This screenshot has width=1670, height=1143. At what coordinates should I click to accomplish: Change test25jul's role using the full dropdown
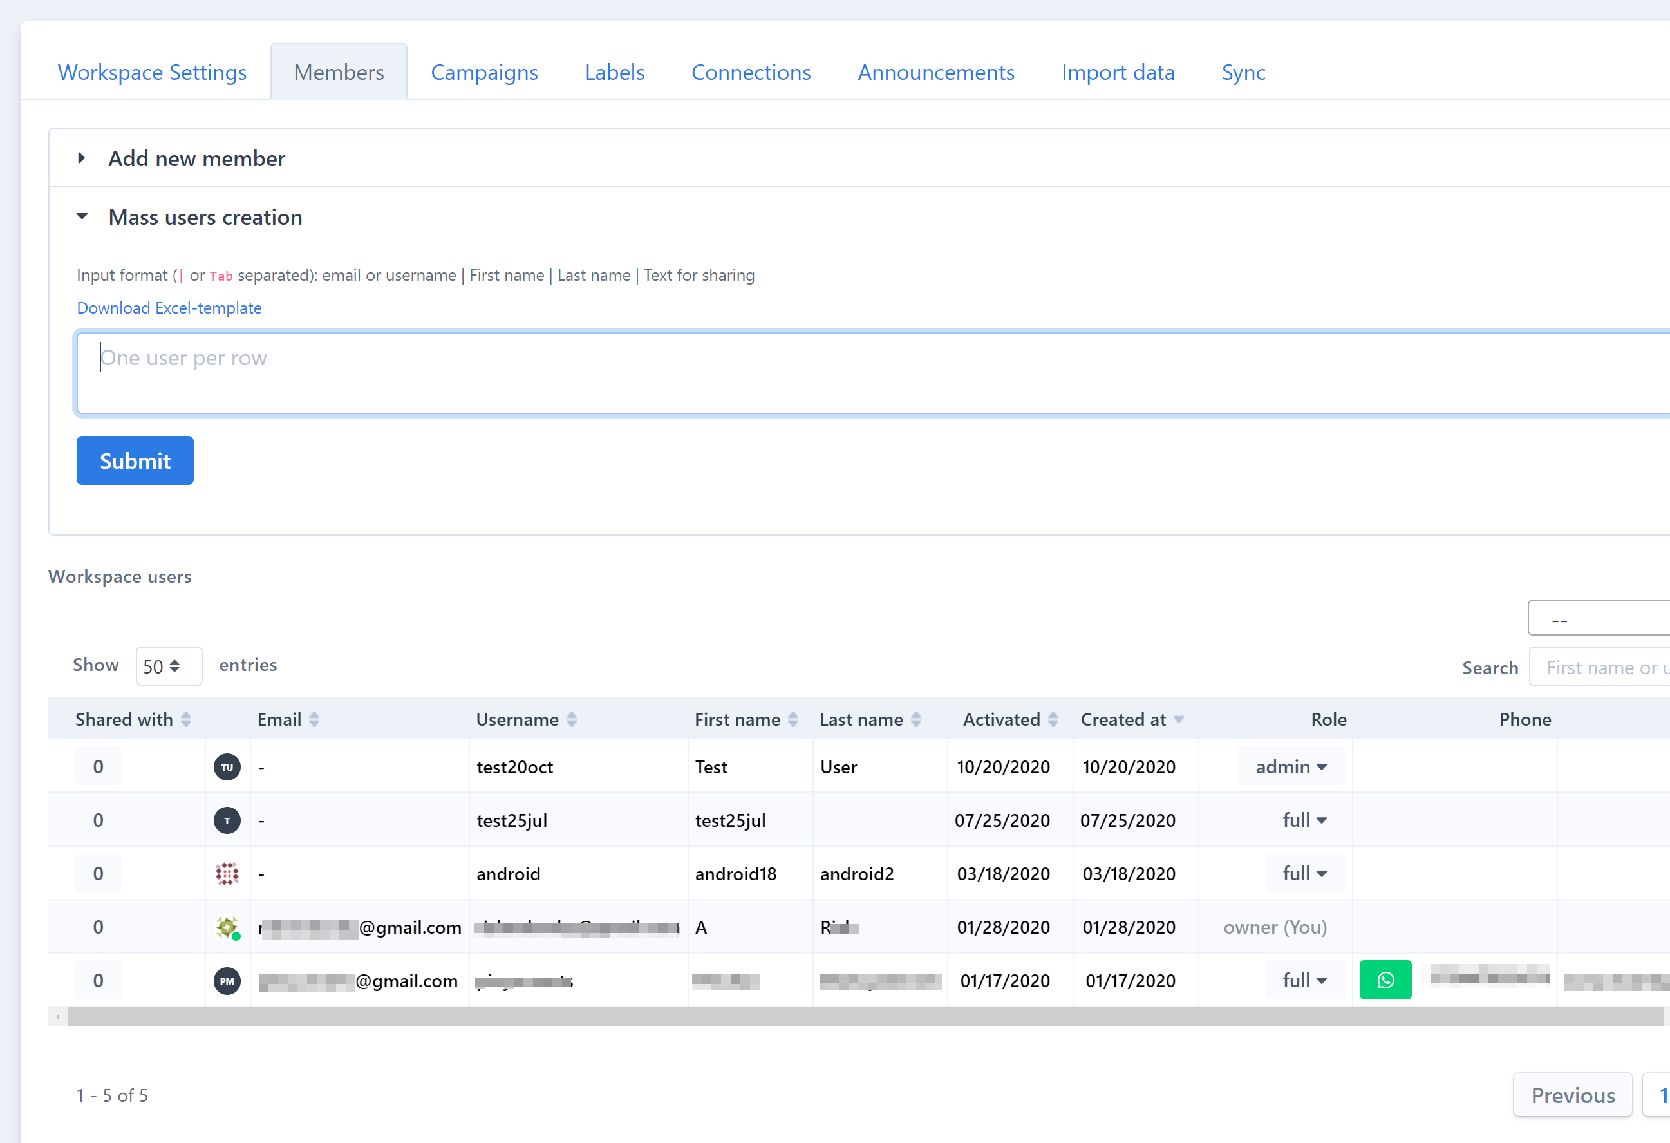coord(1304,820)
